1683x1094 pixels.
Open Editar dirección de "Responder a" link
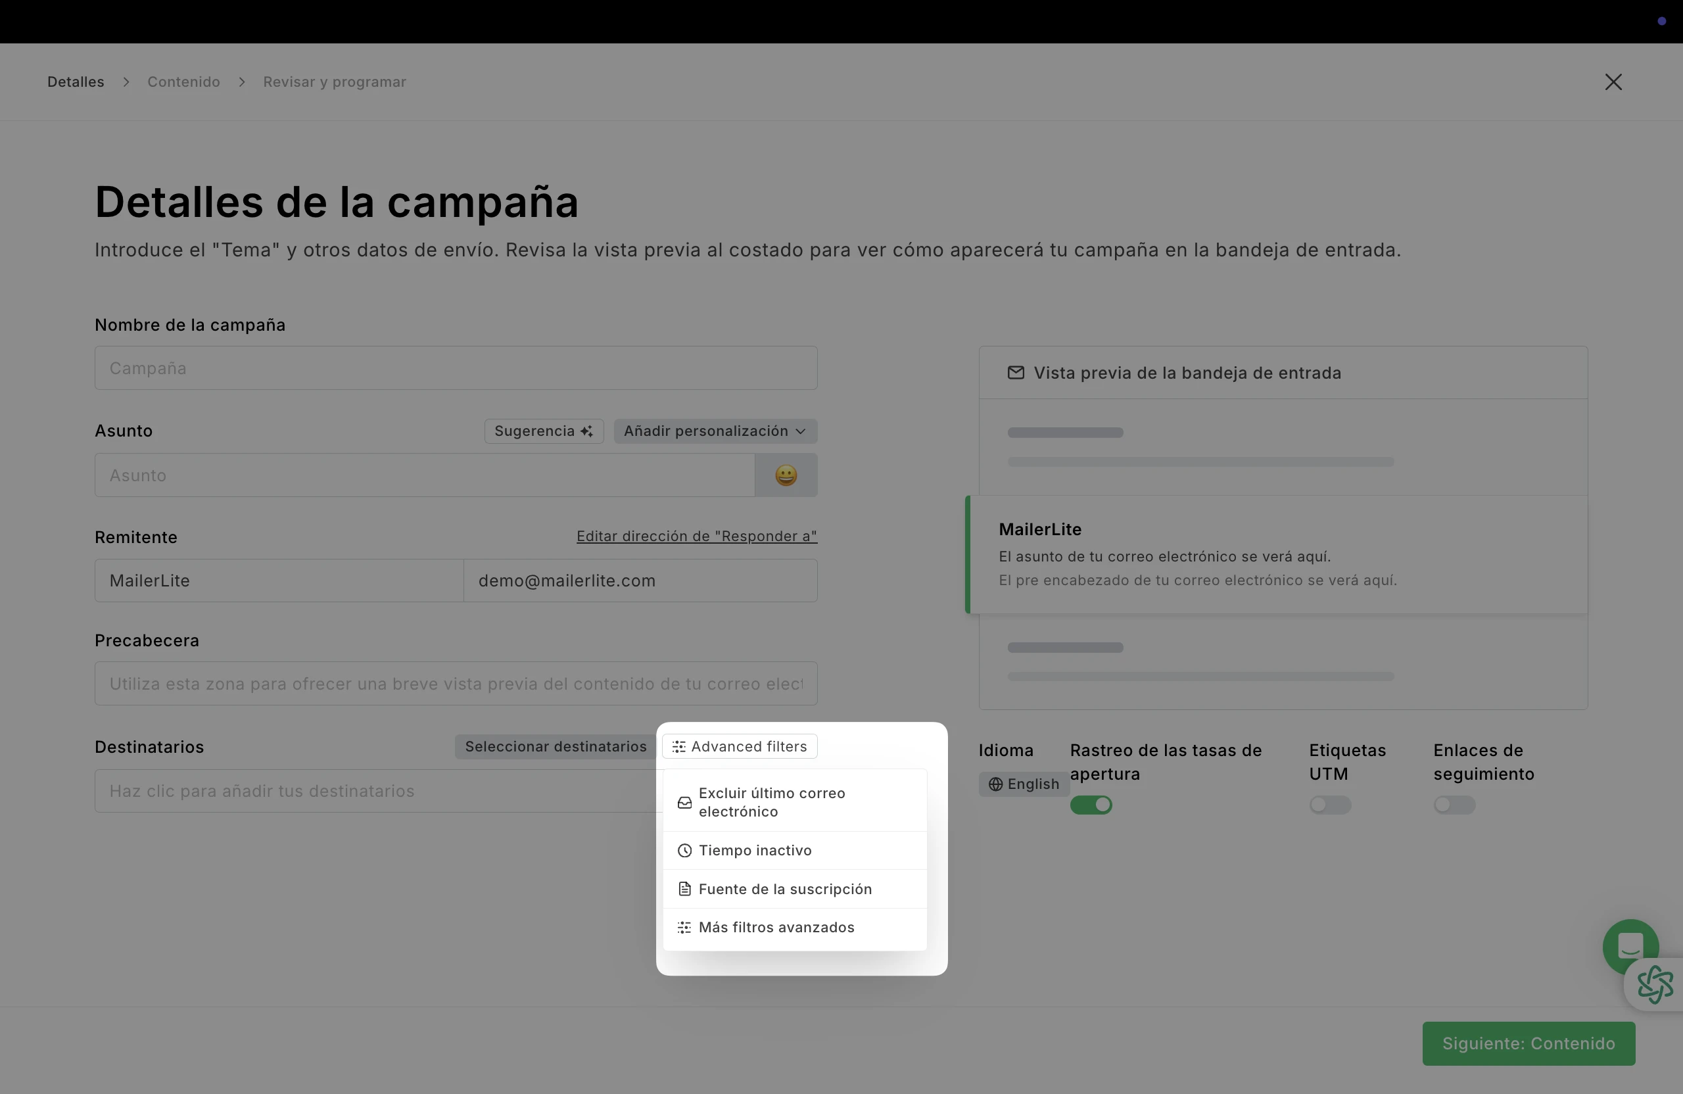[696, 536]
